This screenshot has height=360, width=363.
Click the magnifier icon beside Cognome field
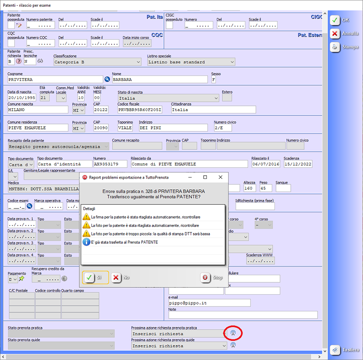(x=108, y=79)
